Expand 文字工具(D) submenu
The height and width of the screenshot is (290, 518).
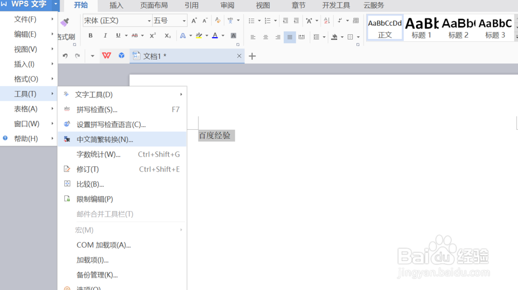(x=122, y=95)
